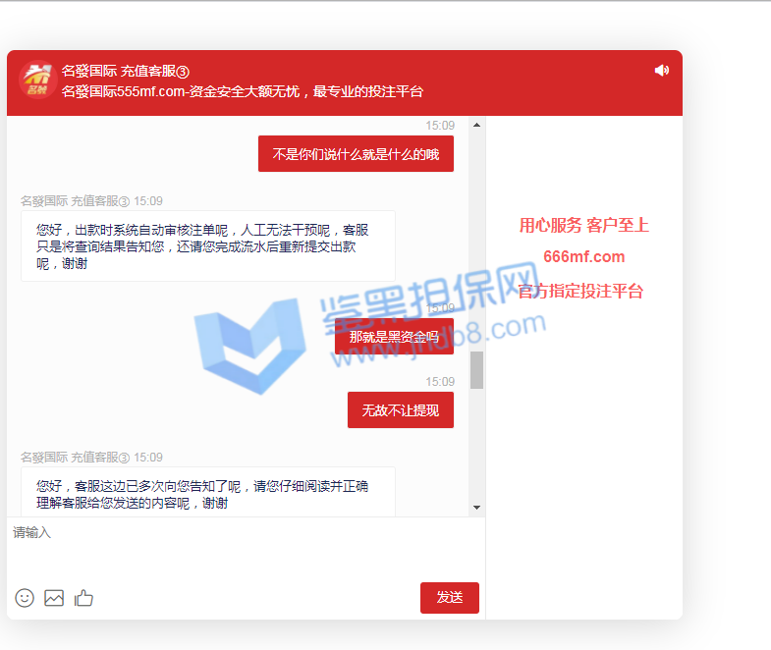
Task: Select the 不是你们说什么就是什么的哦 message bubble
Action: click(356, 154)
